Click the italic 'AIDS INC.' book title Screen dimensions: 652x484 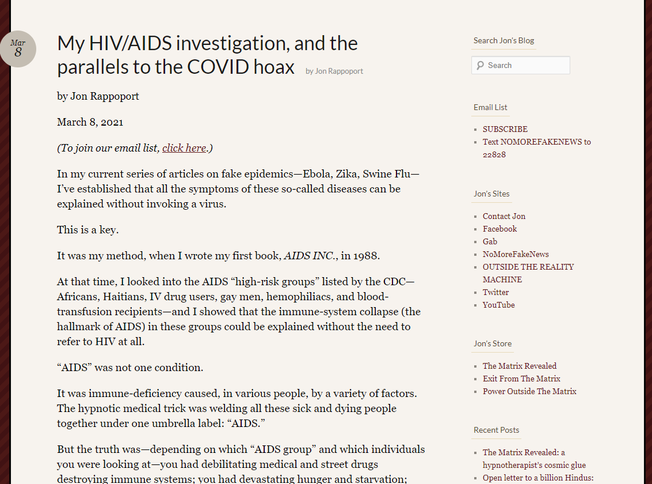(311, 255)
